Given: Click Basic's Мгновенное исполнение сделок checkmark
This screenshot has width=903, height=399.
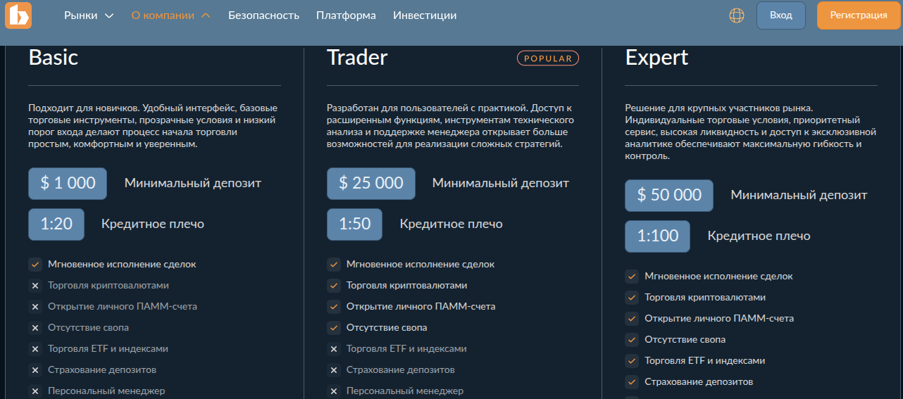Looking at the screenshot, I should click(x=35, y=265).
